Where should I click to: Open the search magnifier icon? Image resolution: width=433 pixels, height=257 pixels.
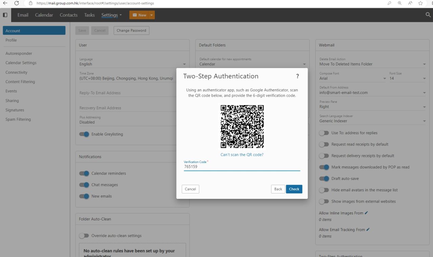point(428,15)
